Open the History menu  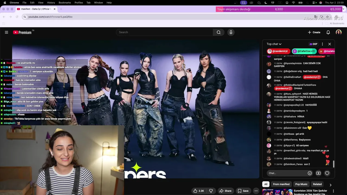(51, 2)
